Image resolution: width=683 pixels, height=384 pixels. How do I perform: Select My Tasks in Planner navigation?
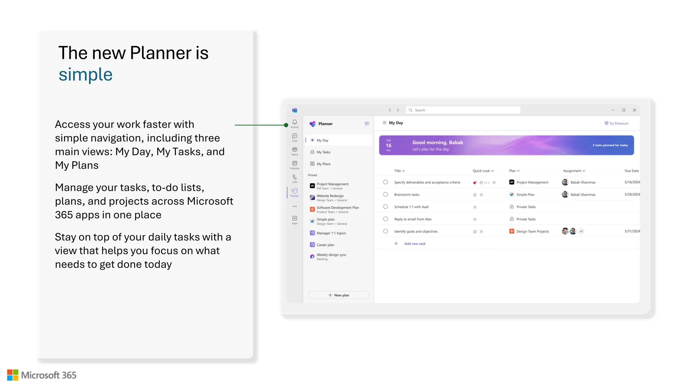(x=338, y=152)
